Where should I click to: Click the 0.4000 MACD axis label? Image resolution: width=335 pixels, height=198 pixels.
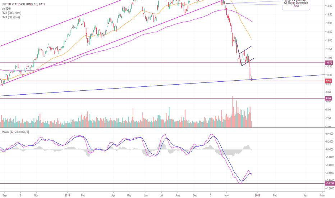[x=330, y=134]
